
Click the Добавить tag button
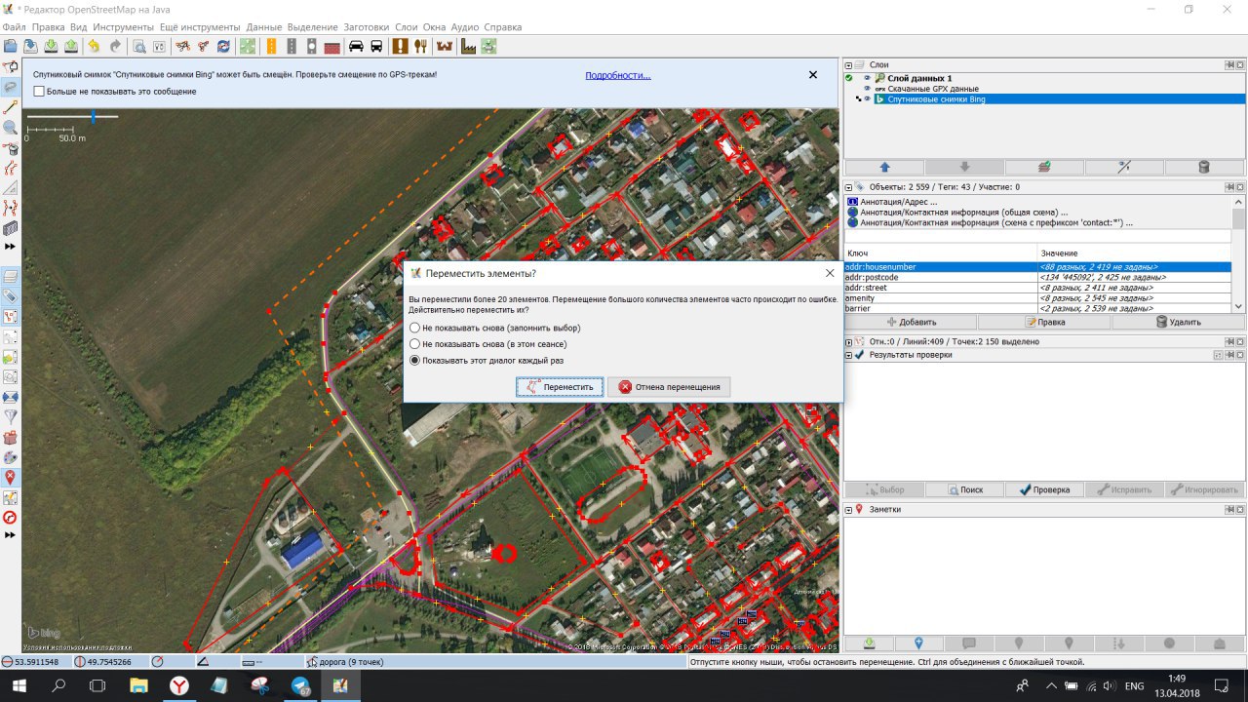point(911,322)
